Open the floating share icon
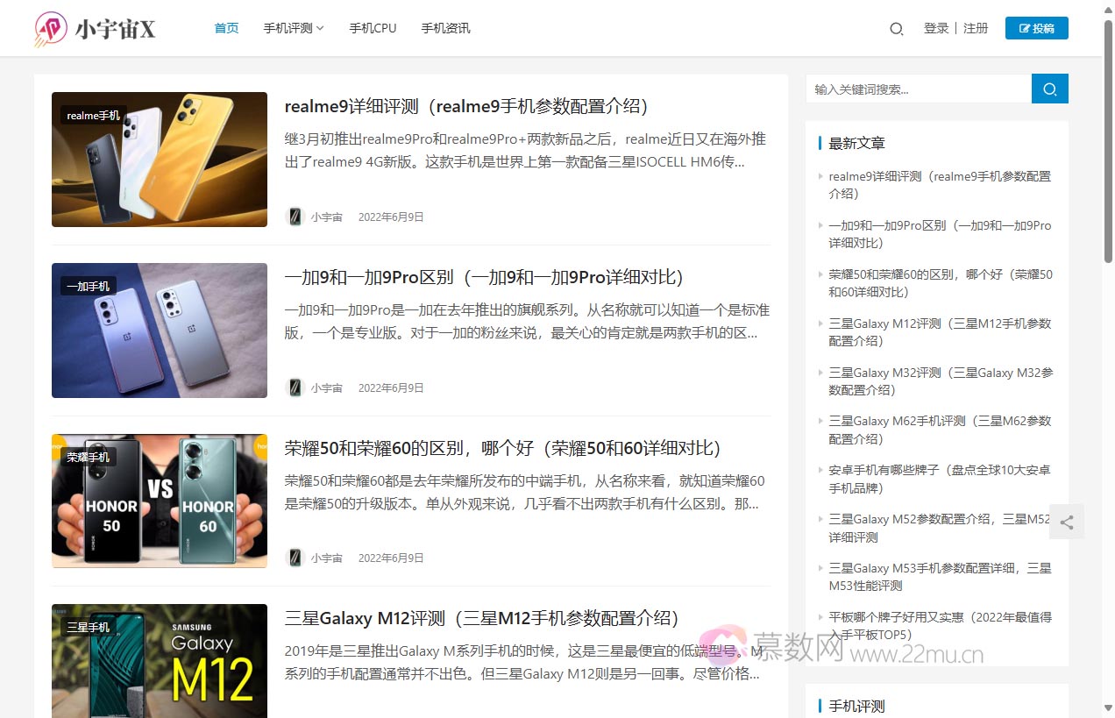The image size is (1115, 718). [x=1066, y=523]
